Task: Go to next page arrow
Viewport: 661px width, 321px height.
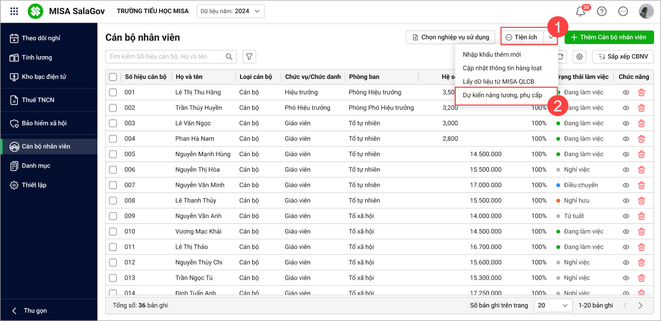Action: [640, 305]
